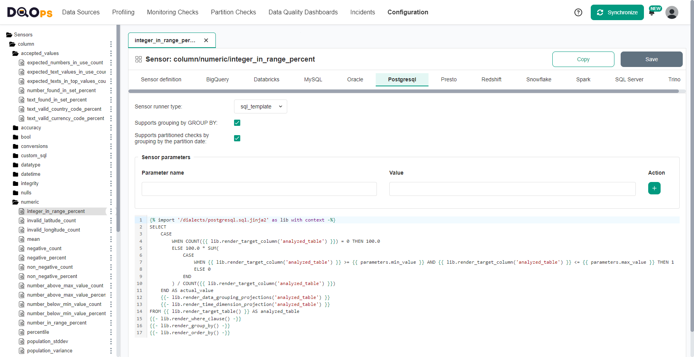Open the Incidents menu
Screen dimensions: 694x357
(x=363, y=12)
